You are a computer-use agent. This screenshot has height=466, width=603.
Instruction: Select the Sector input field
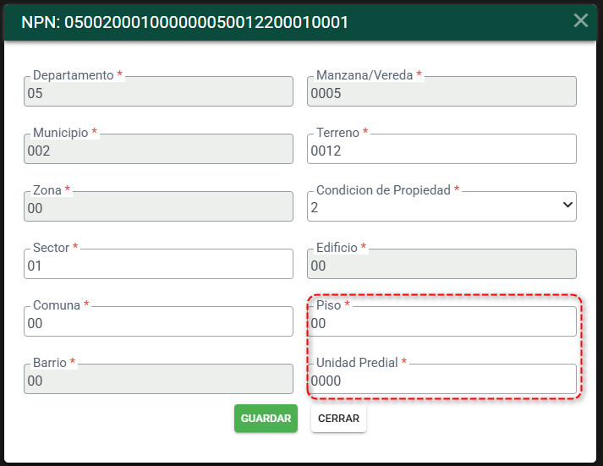pyautogui.click(x=158, y=264)
